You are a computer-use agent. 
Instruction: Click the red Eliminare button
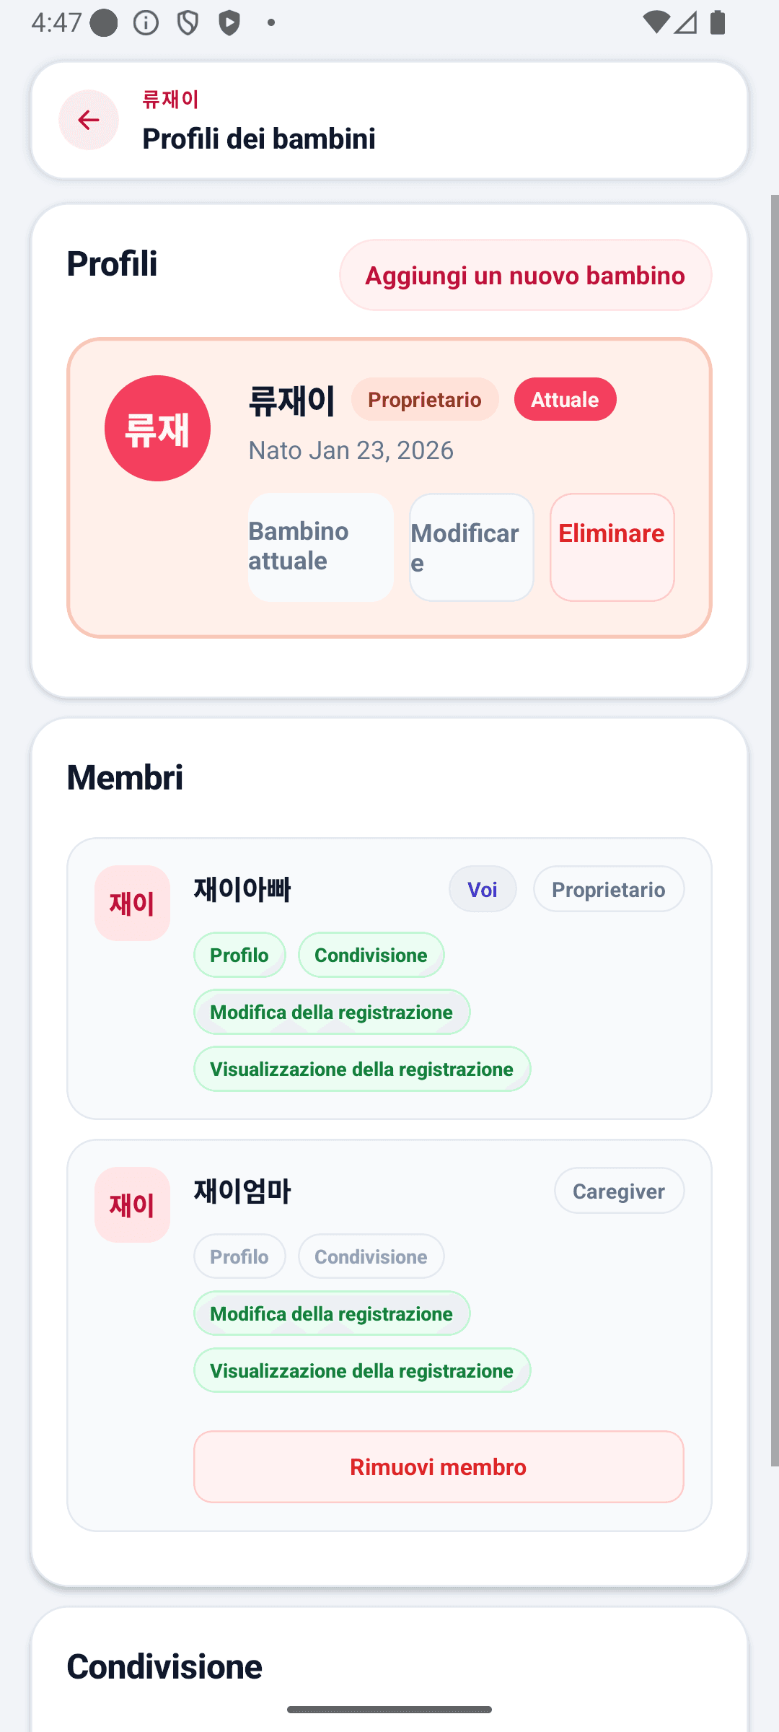(612, 547)
